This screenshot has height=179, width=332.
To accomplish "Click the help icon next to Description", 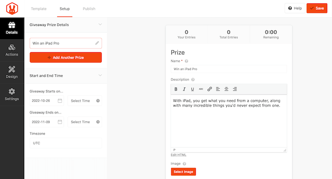I will [x=193, y=80].
